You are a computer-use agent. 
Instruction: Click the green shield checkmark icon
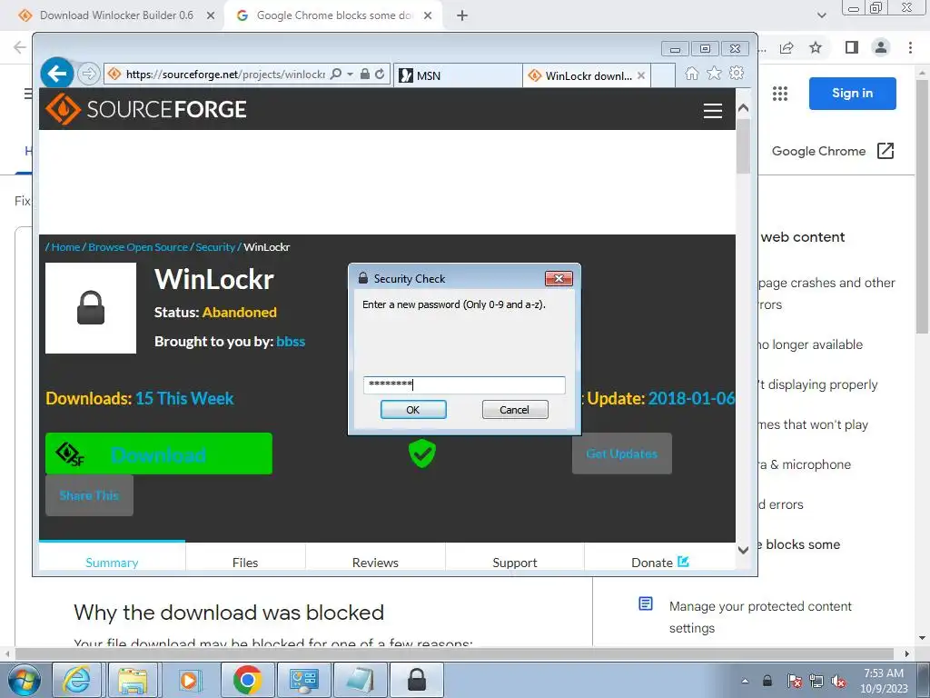421,453
